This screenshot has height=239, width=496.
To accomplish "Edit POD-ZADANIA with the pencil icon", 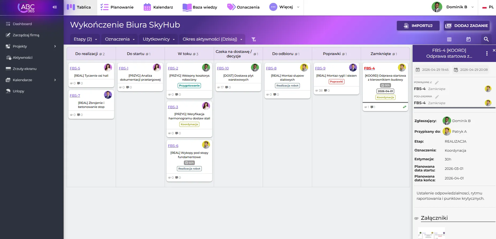I will point(437,97).
